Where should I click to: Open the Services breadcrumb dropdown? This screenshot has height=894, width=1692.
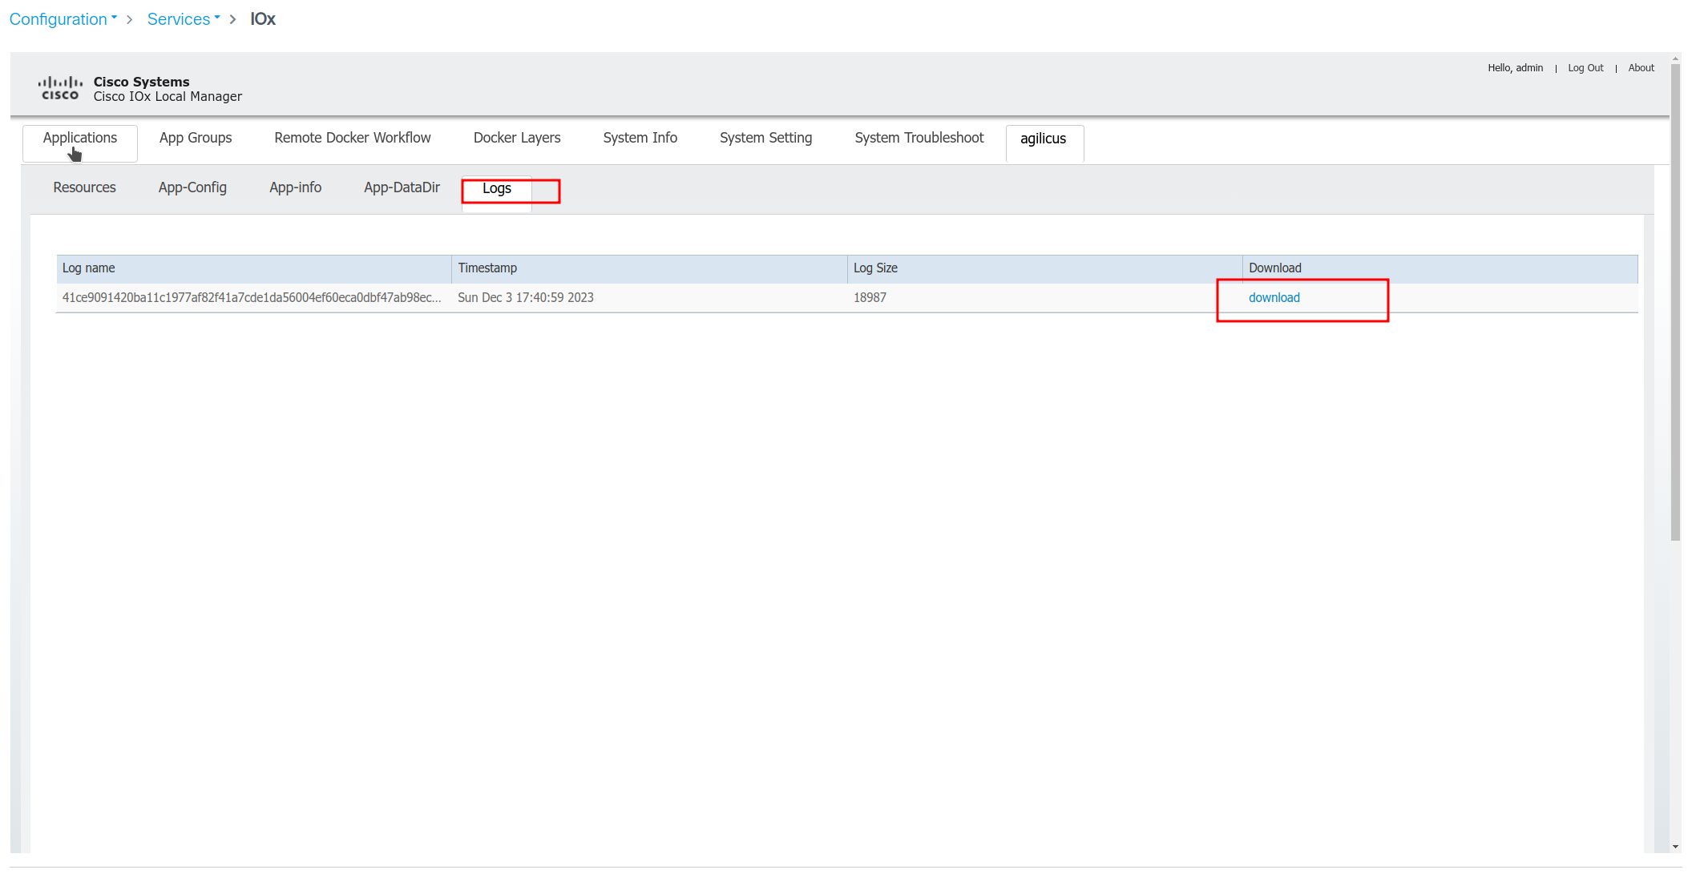[x=184, y=19]
